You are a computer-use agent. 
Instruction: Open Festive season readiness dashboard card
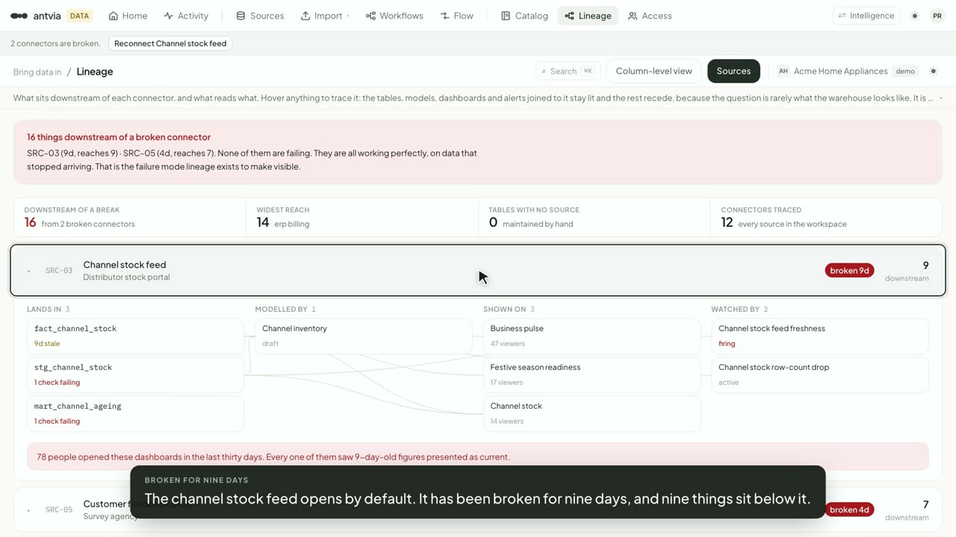592,374
